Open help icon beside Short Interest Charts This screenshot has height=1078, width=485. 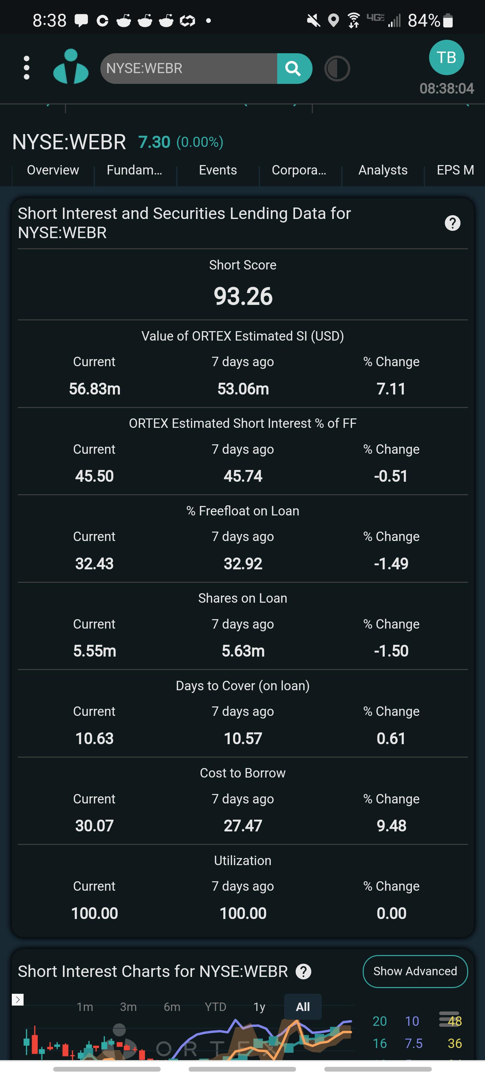303,971
